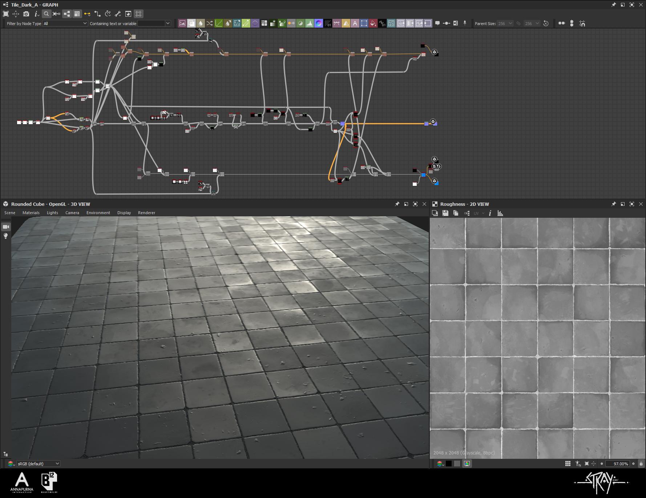The height and width of the screenshot is (498, 646).
Task: Toggle the camera button in 3D view sidebar
Action: click(6, 227)
